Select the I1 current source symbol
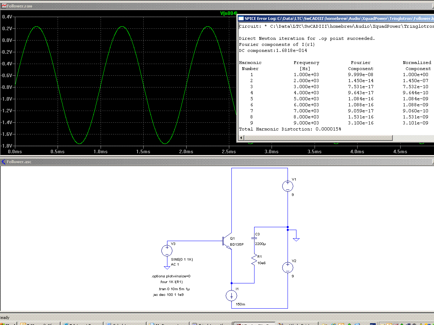This screenshot has width=434, height=325. coord(231,295)
